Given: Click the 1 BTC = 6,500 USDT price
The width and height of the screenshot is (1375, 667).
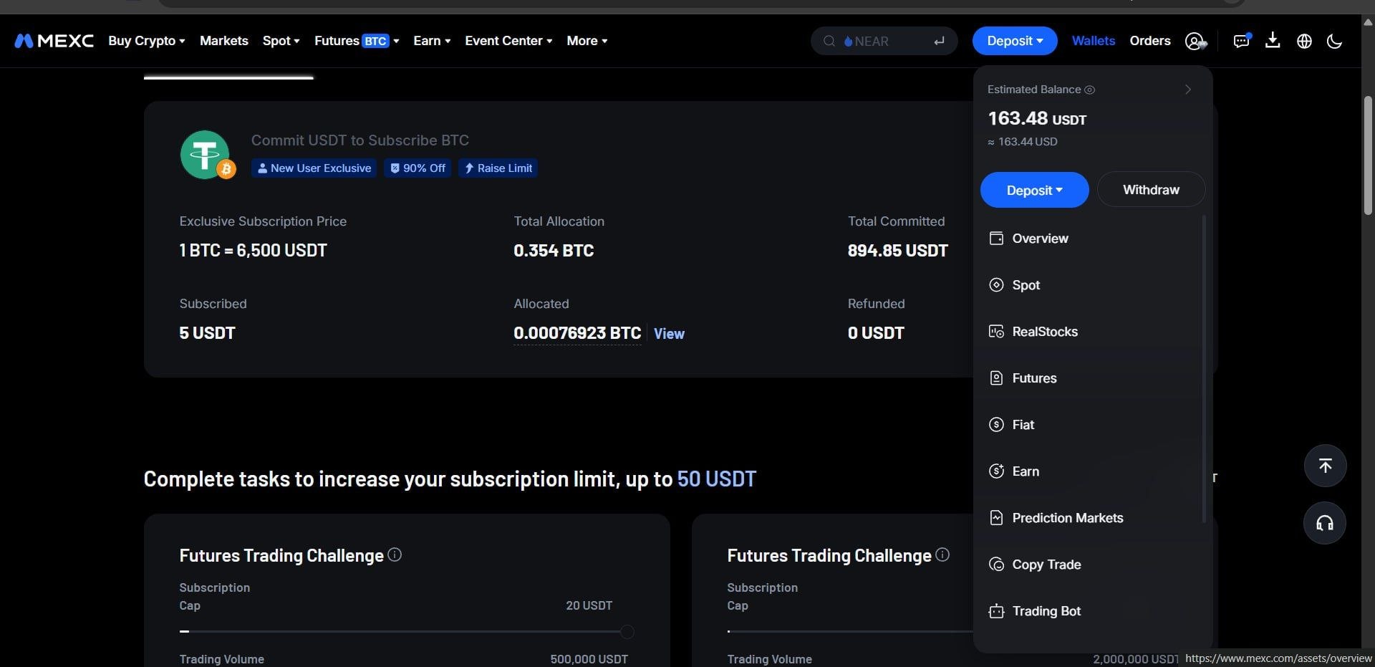Looking at the screenshot, I should pyautogui.click(x=254, y=251).
